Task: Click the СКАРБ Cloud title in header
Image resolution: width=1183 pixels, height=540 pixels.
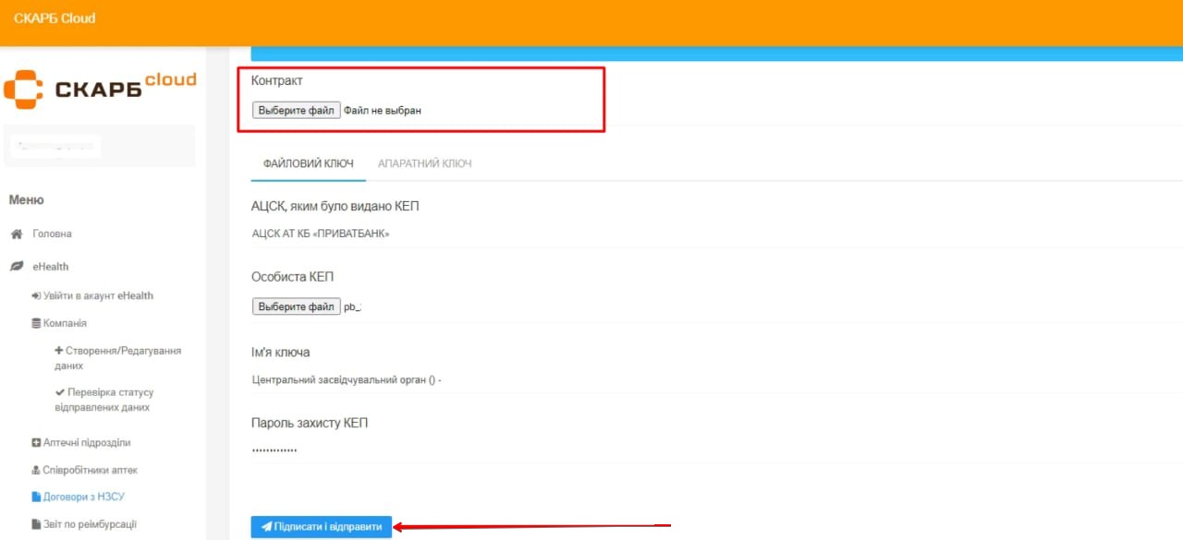Action: click(55, 18)
